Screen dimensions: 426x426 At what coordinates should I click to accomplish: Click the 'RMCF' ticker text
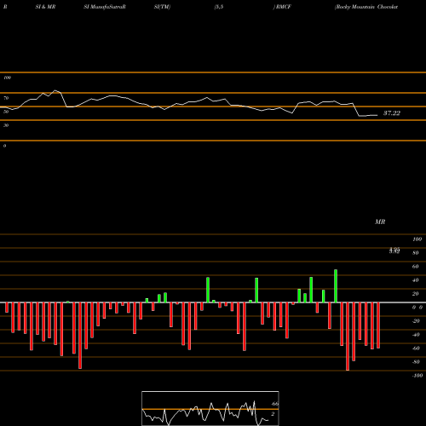[x=283, y=7]
